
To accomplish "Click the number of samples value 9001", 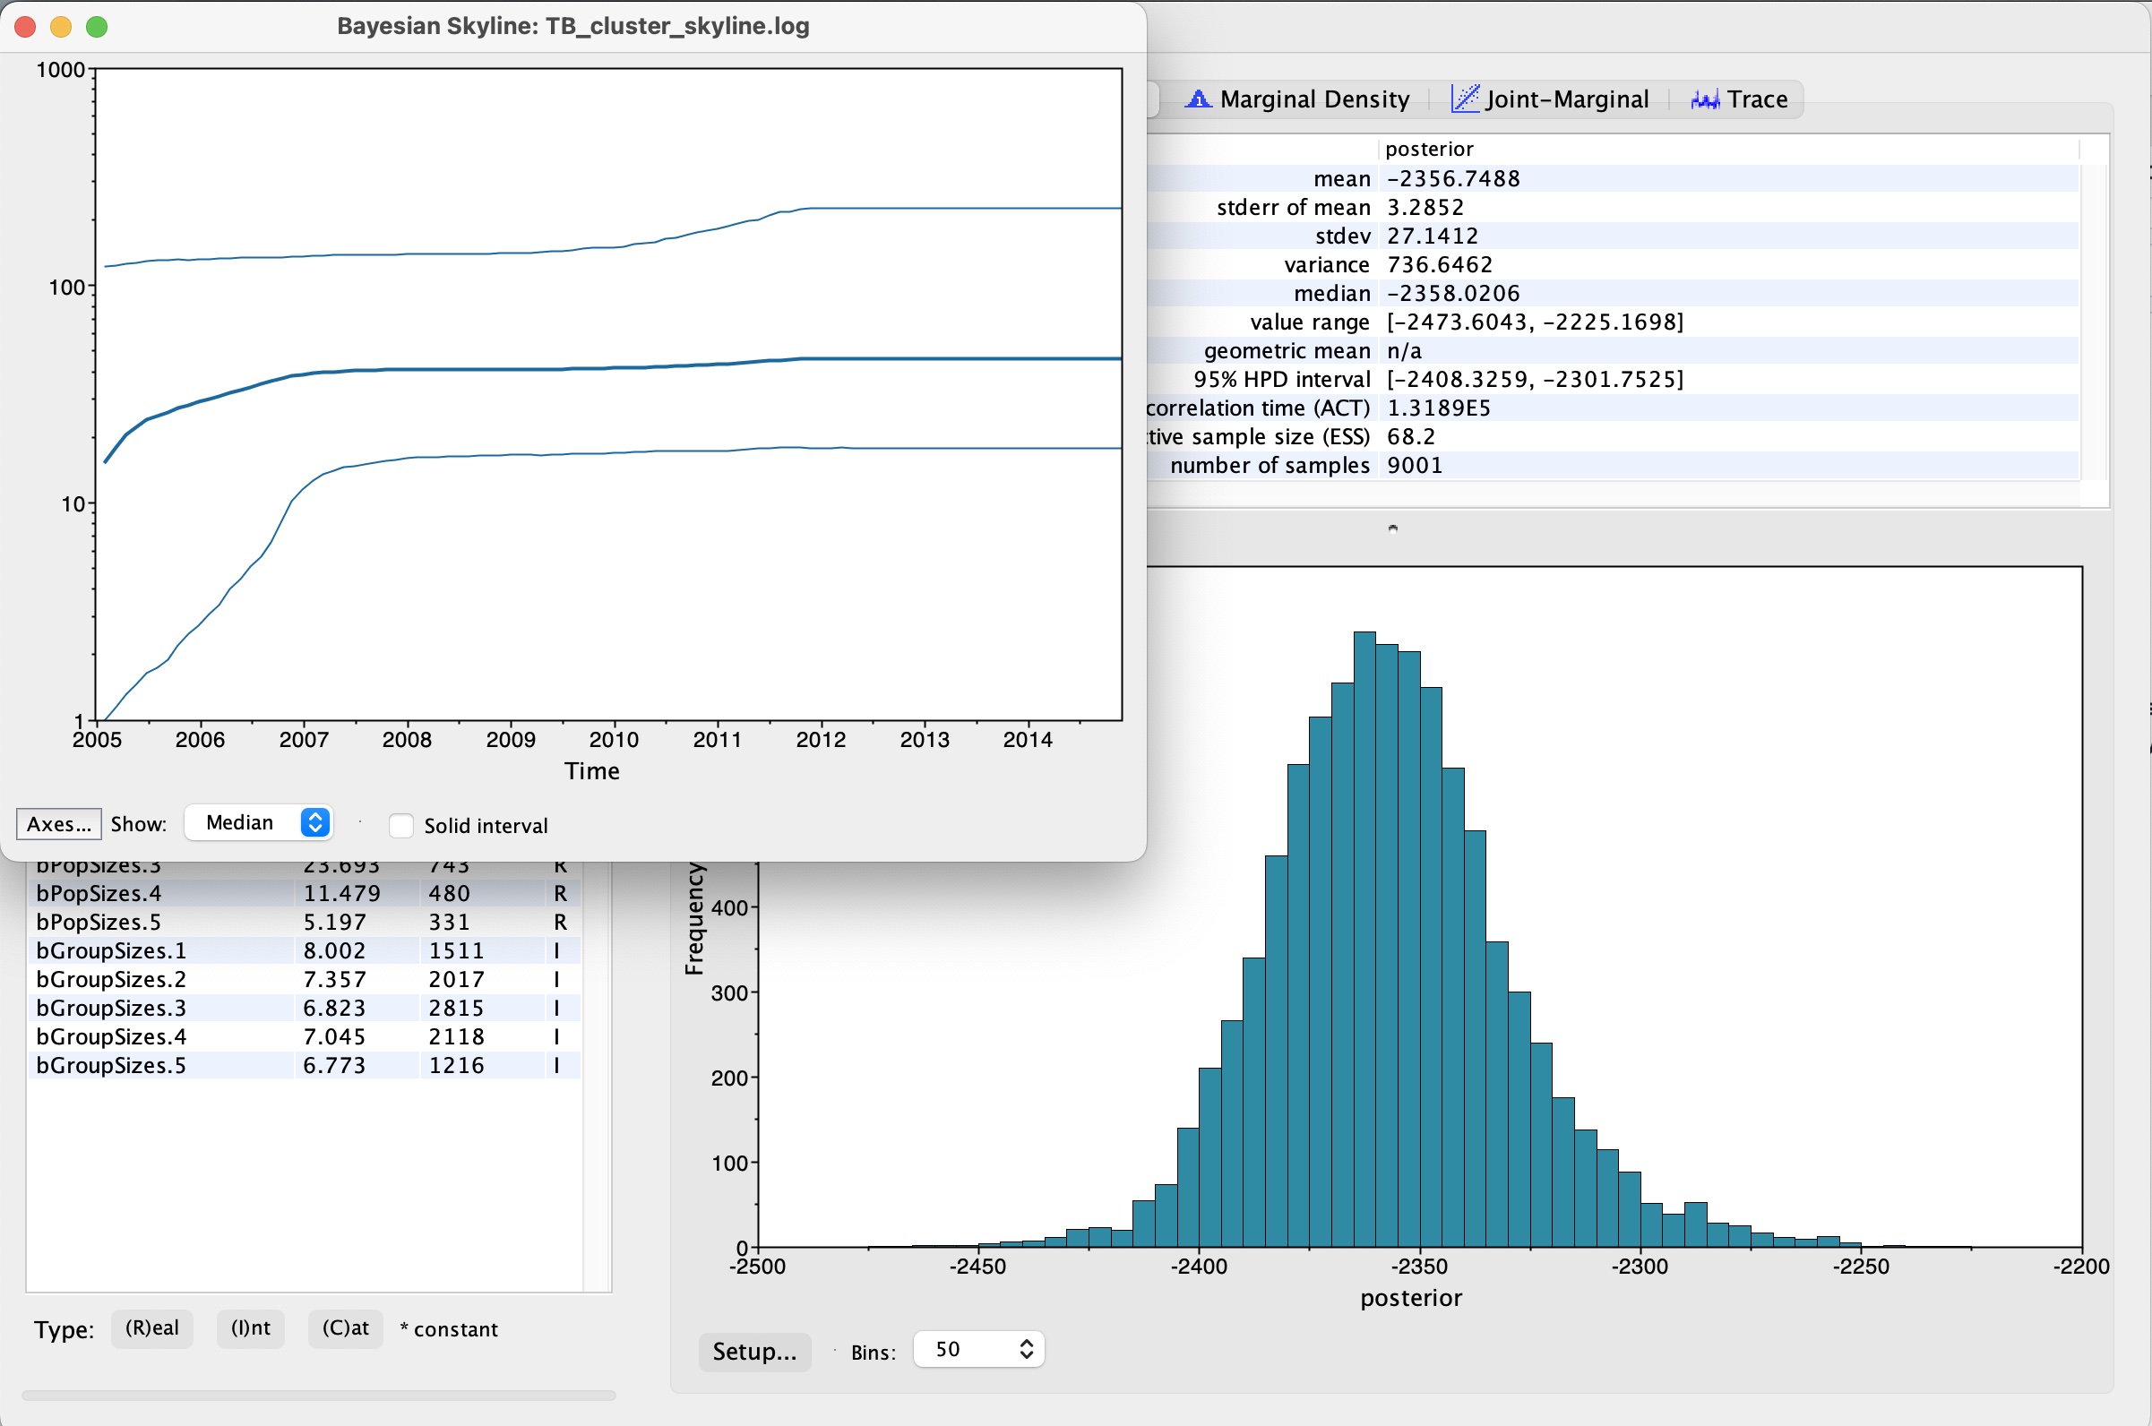I will click(1415, 466).
